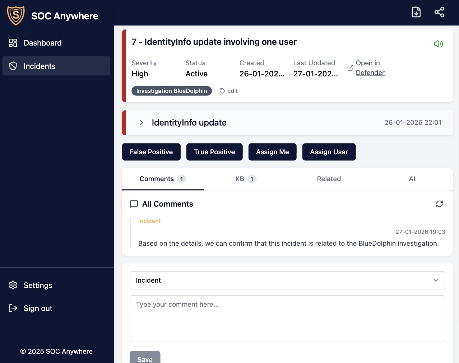The image size is (459, 363).
Task: Click inside the comment text box
Action: (287, 319)
